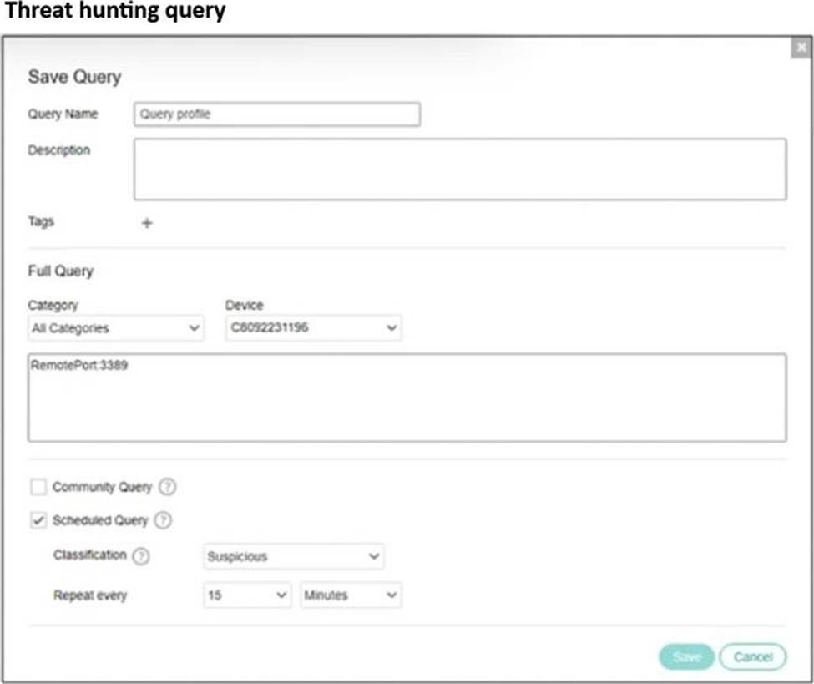814x684 pixels.
Task: Click inside the Description text area
Action: coord(459,169)
